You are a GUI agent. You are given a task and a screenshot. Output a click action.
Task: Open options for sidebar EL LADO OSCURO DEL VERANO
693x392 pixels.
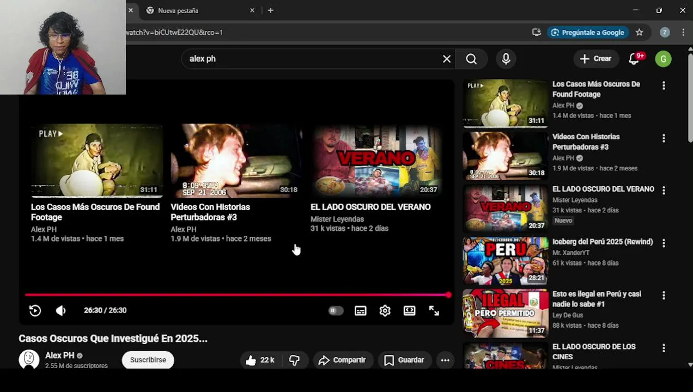(x=664, y=191)
